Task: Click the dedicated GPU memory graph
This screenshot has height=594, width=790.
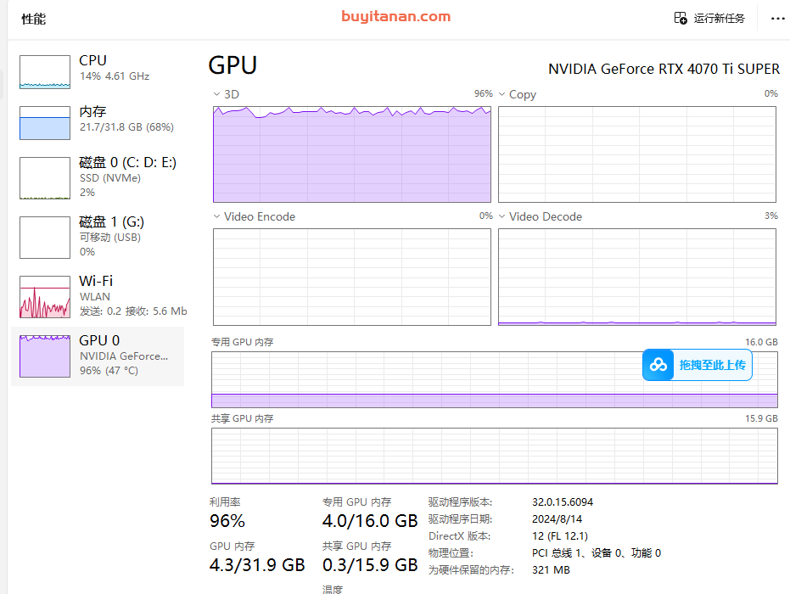Action: click(424, 379)
